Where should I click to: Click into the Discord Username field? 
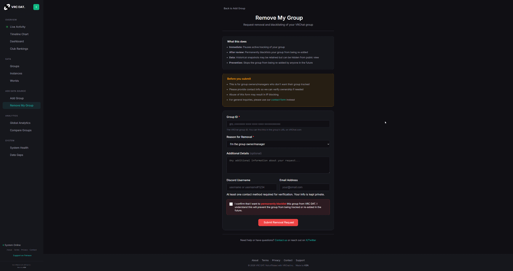pyautogui.click(x=251, y=187)
